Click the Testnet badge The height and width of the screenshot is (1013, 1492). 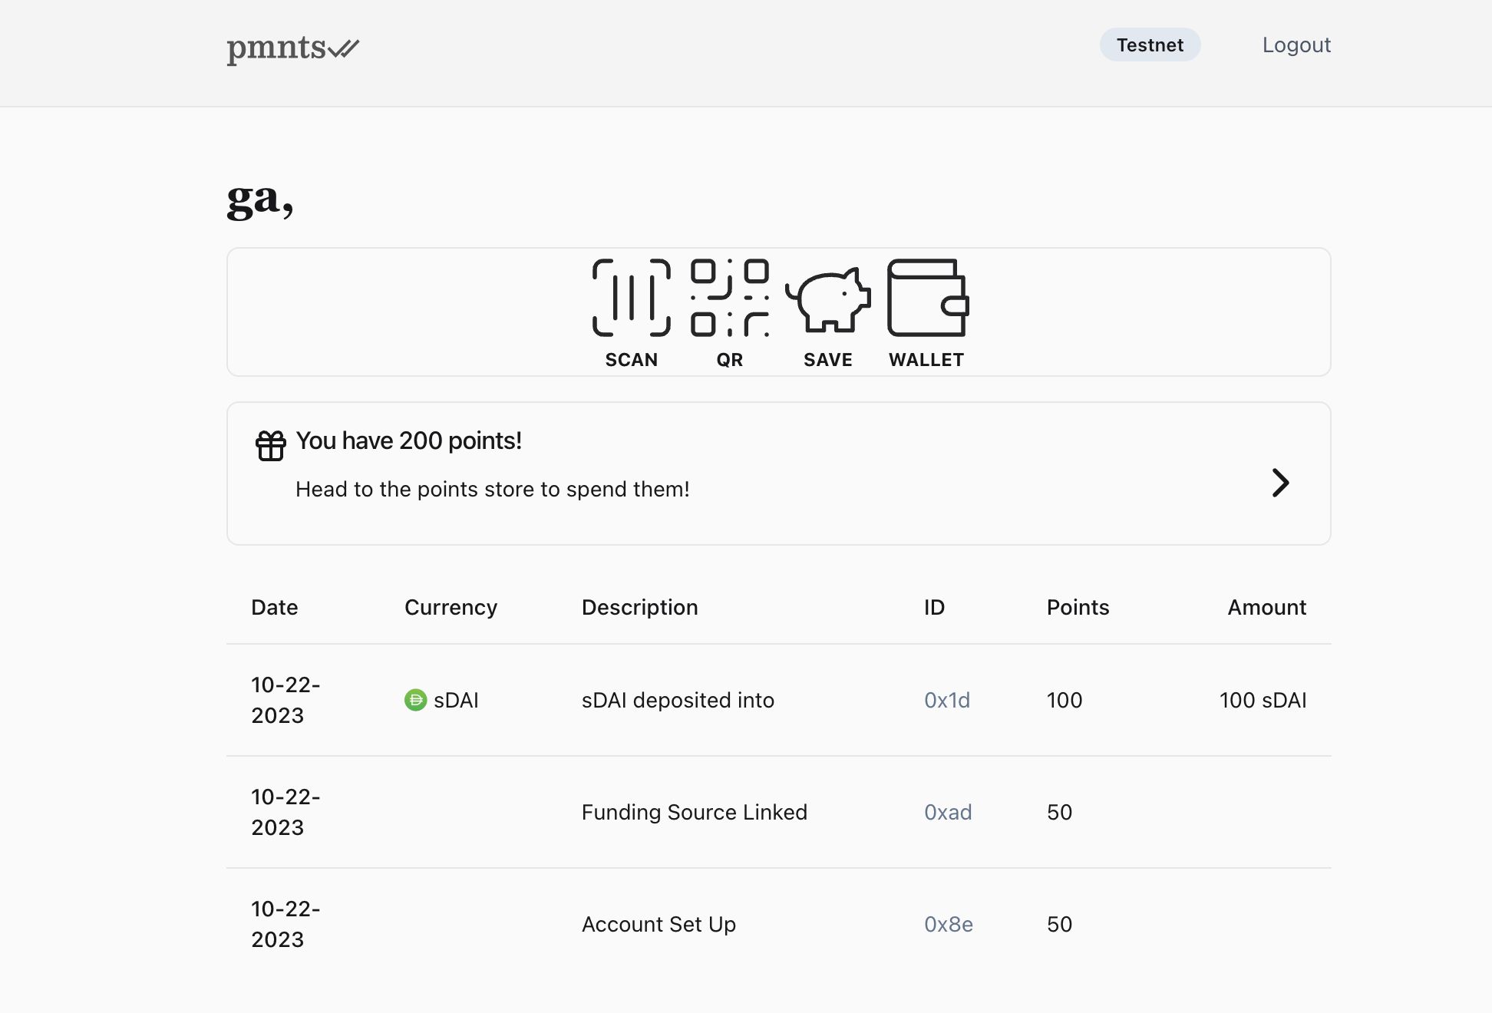pyautogui.click(x=1150, y=45)
